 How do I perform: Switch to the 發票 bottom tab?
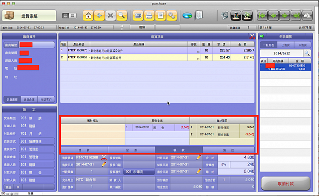pos(132,150)
